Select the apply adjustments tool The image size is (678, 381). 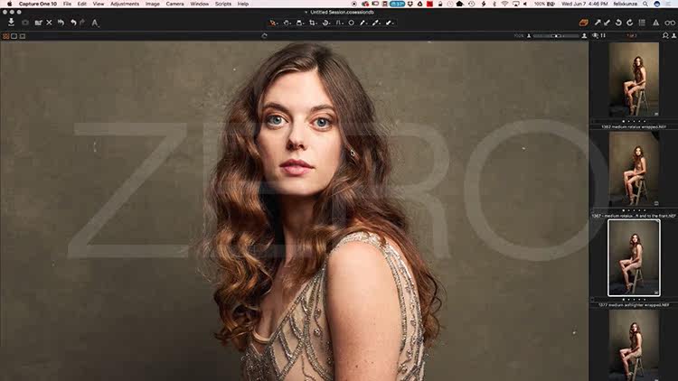(390, 23)
